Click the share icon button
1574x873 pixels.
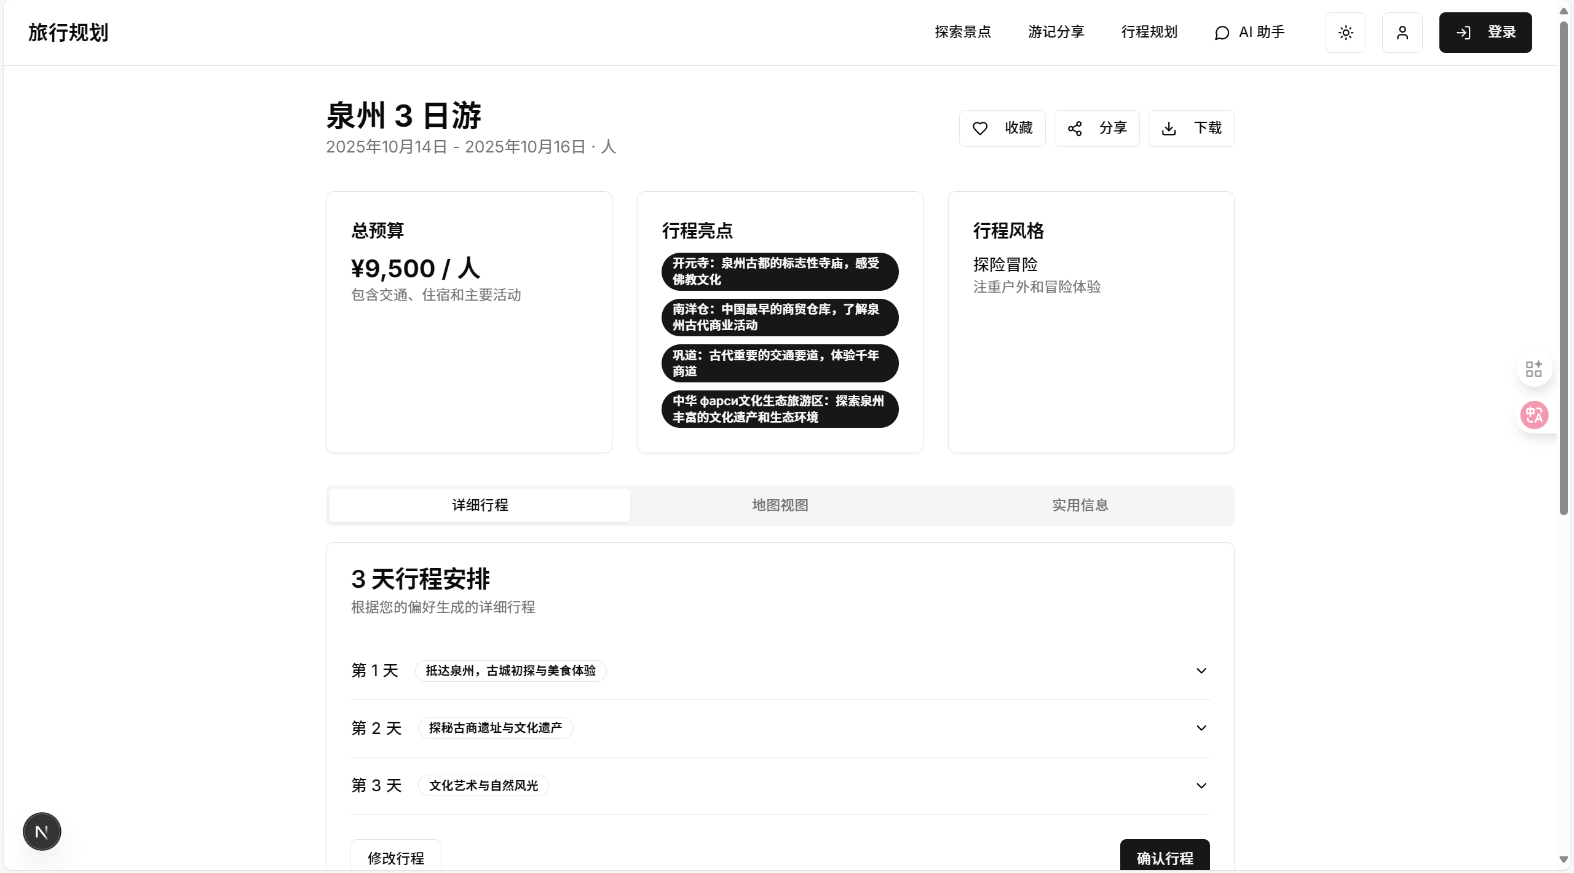click(x=1075, y=128)
